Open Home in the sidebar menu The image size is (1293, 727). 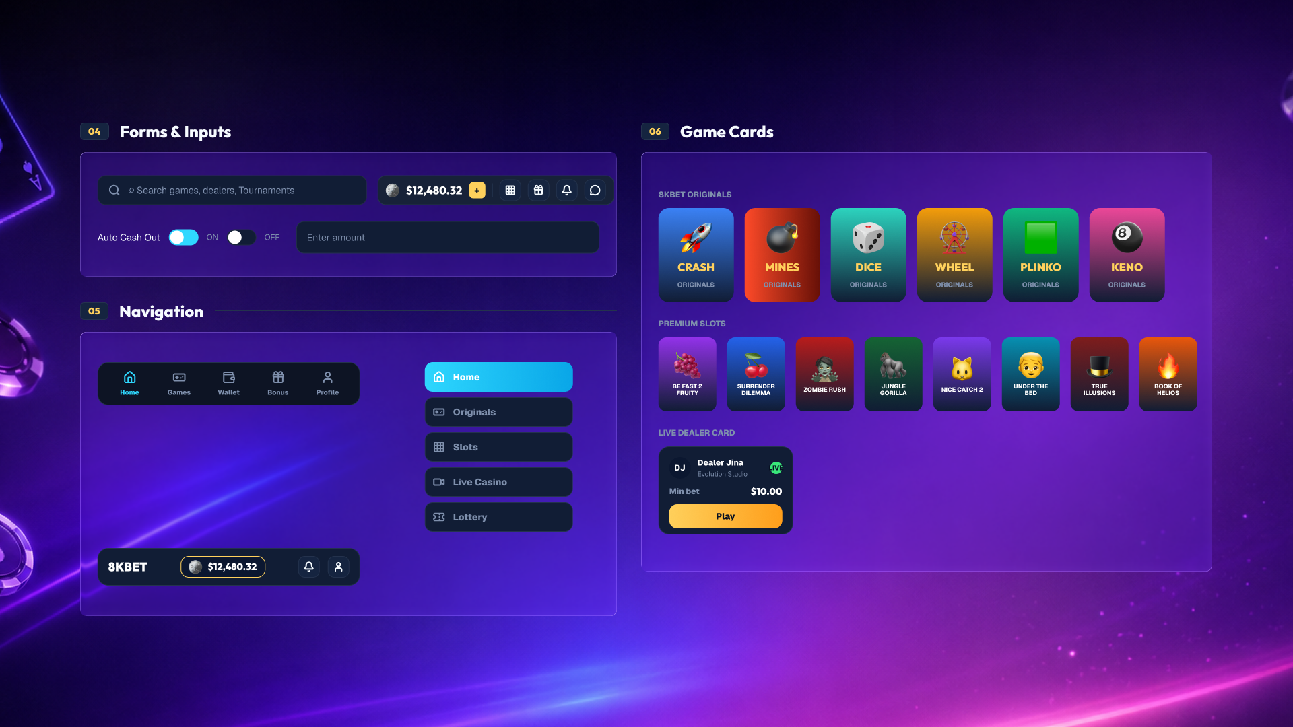click(499, 377)
